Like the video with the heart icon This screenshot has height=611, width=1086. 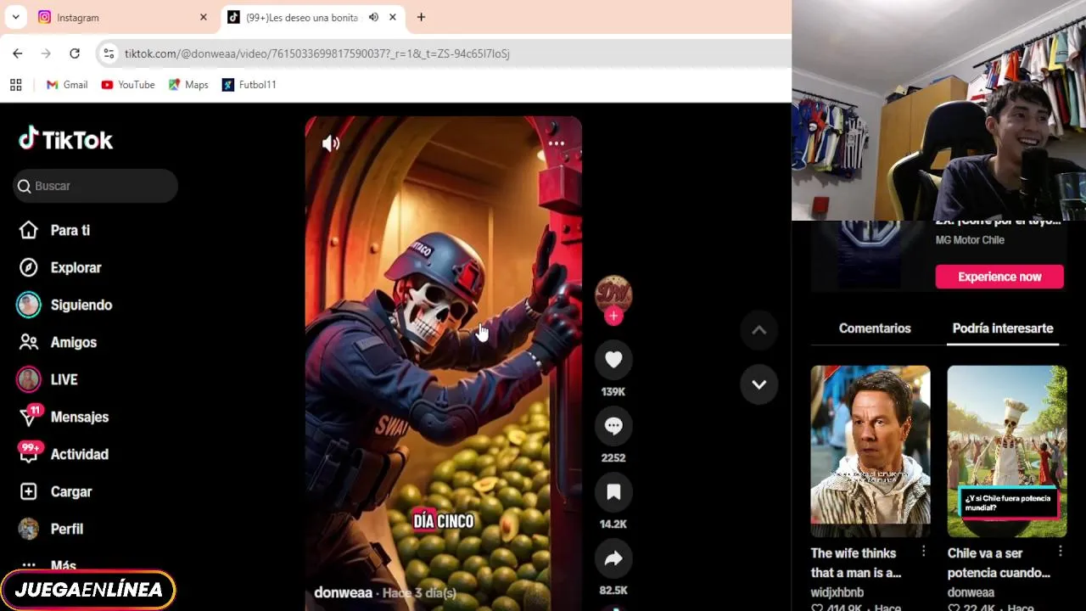(613, 360)
